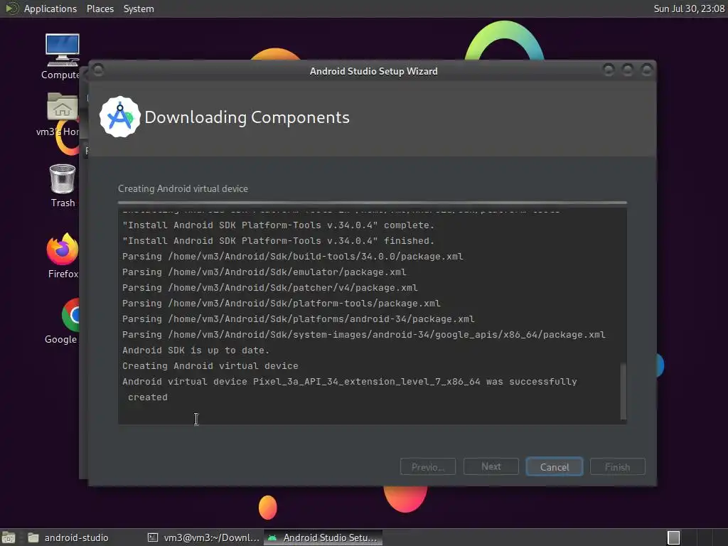Click the Downloading Components heading
Screen dimensions: 728x546
(x=247, y=117)
